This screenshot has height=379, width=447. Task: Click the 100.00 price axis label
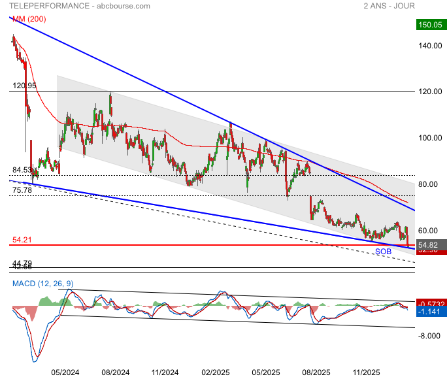pos(430,138)
